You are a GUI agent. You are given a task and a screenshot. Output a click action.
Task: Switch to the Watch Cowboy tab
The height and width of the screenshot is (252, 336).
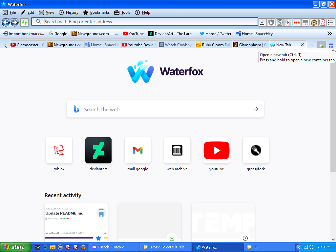176,45
